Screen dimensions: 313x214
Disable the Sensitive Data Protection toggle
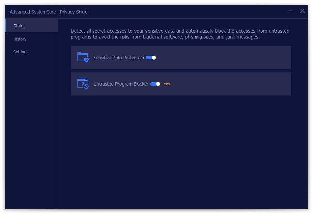coord(151,58)
